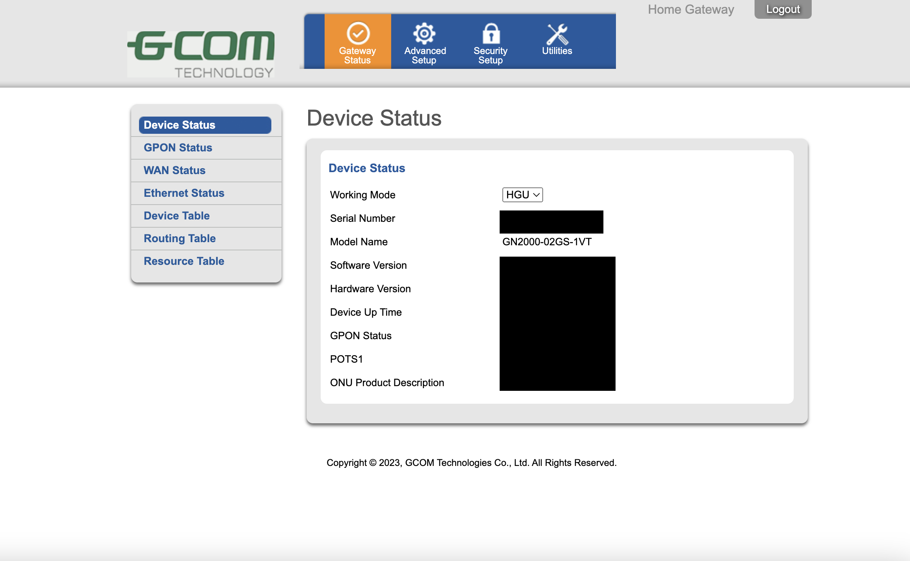This screenshot has height=561, width=910.
Task: Open the GPON Status page
Action: (178, 148)
